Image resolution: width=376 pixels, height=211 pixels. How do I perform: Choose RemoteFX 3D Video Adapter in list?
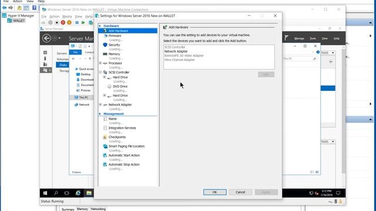coord(184,56)
